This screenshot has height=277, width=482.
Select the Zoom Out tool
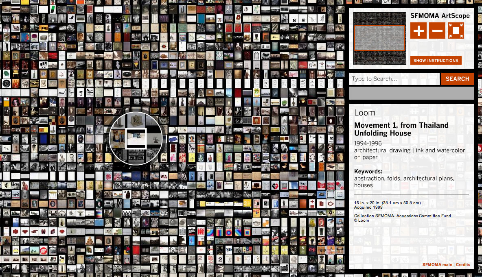(437, 30)
